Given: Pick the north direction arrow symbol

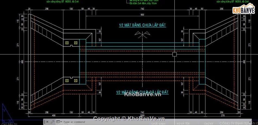Looking at the screenshot, I should pyautogui.click(x=143, y=35).
